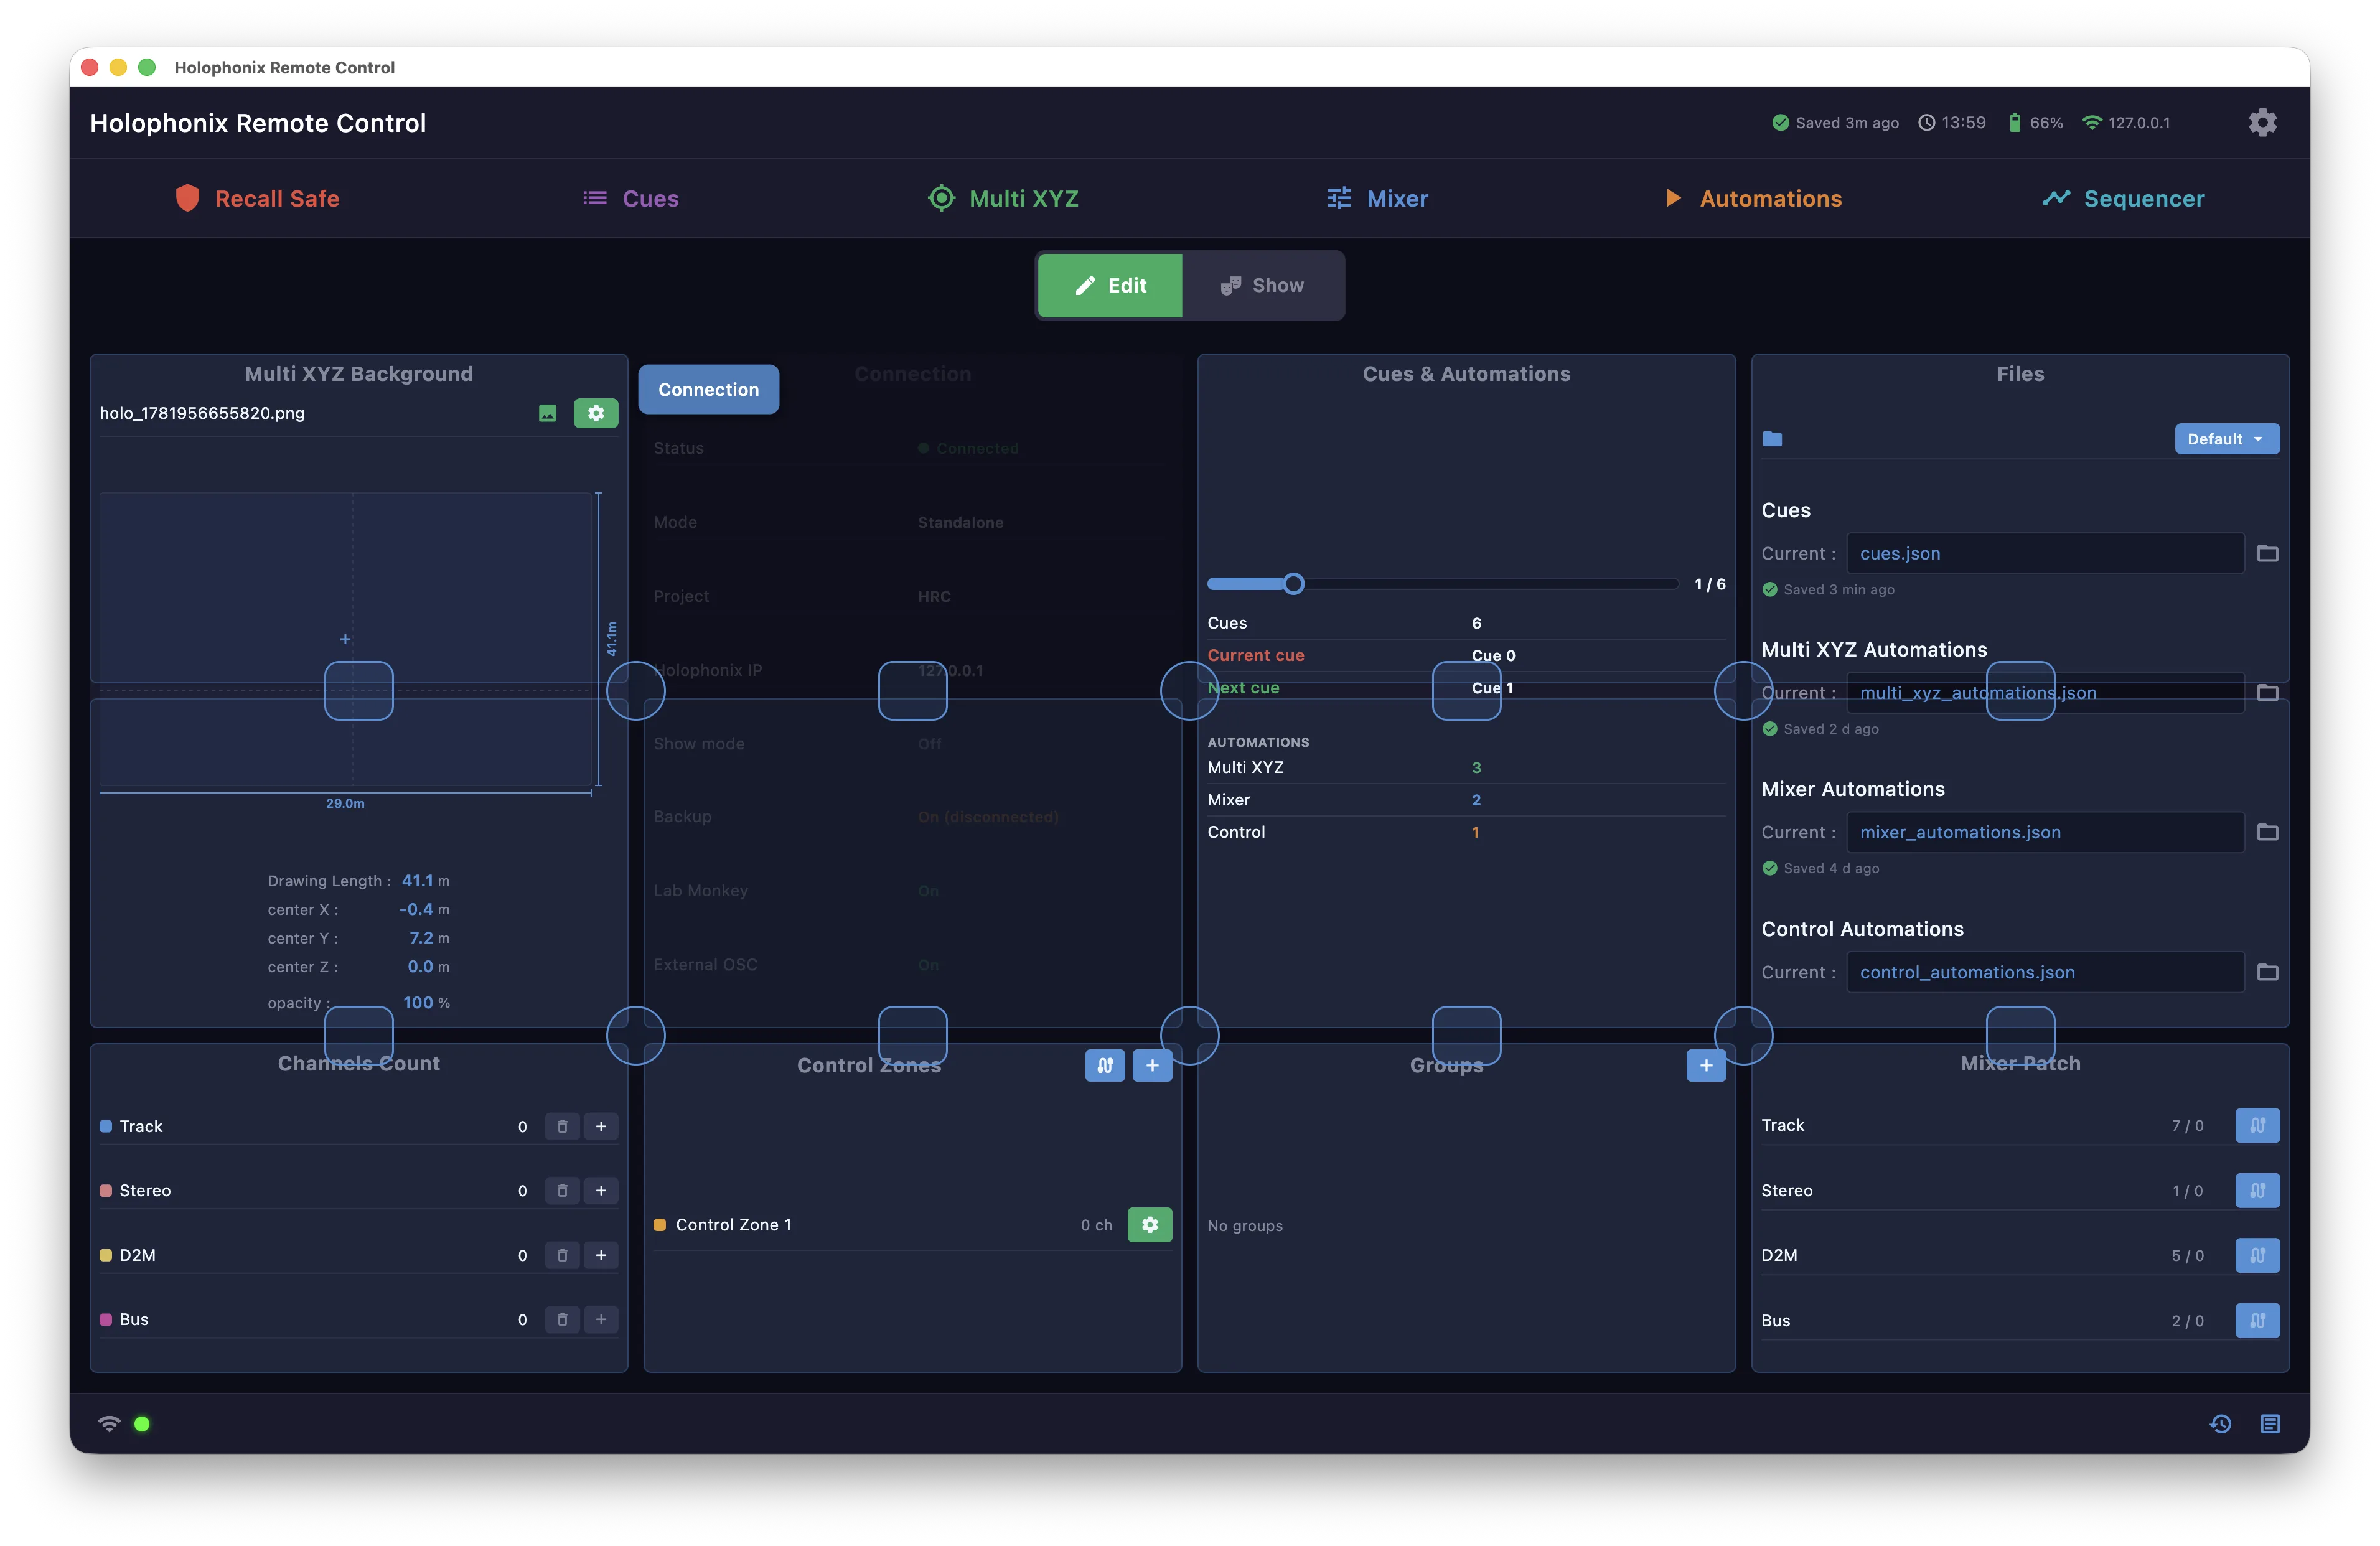Click the blue folder icon in Files
This screenshot has height=1546, width=2380.
pyautogui.click(x=1772, y=439)
